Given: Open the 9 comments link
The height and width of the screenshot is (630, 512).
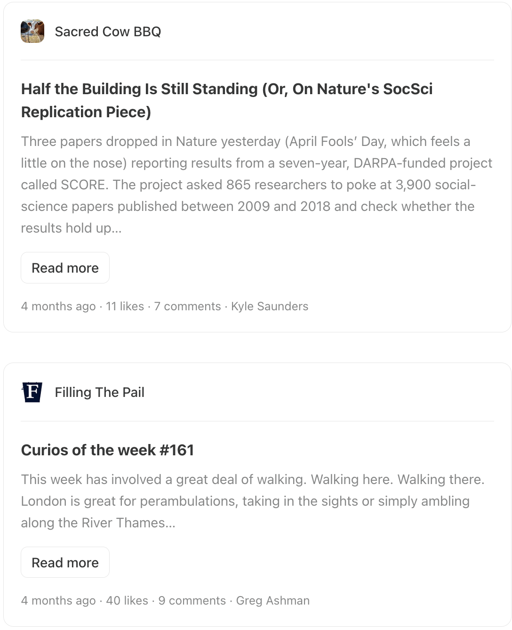Looking at the screenshot, I should [192, 601].
